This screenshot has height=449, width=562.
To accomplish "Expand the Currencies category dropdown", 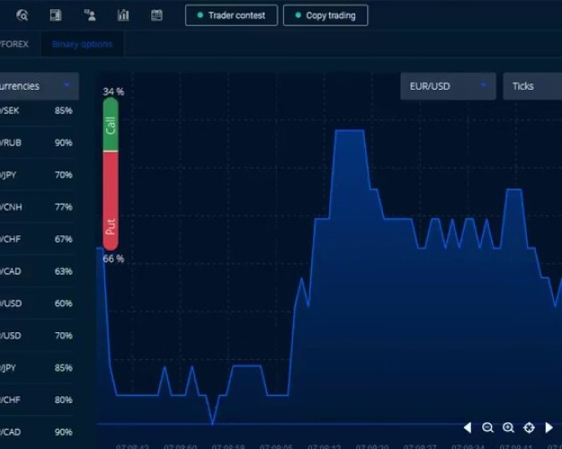I will click(38, 86).
